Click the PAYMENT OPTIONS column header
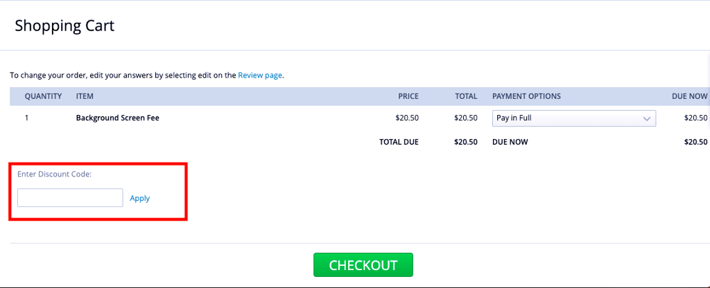Screen dimensions: 710x288 tap(526, 96)
